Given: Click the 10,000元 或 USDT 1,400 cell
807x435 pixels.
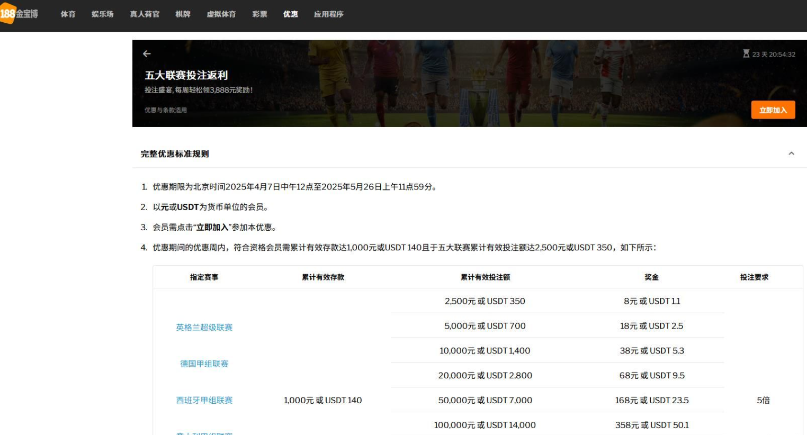Looking at the screenshot, I should (x=485, y=351).
